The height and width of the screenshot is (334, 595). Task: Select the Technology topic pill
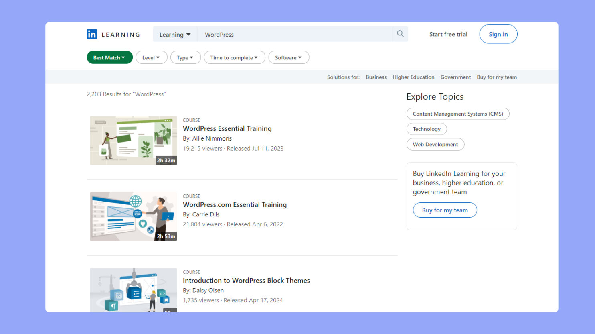426,129
